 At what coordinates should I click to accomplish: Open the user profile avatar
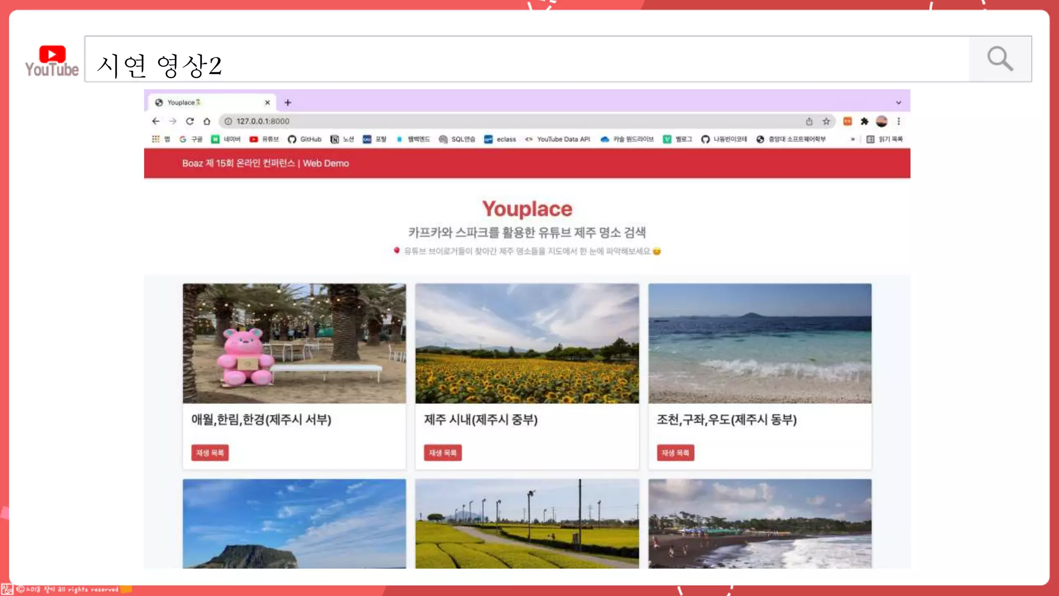tap(882, 121)
